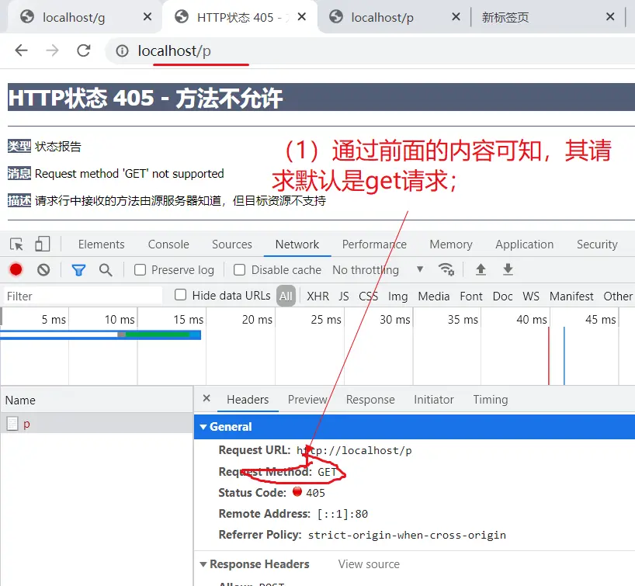Open the Security panel

(597, 244)
